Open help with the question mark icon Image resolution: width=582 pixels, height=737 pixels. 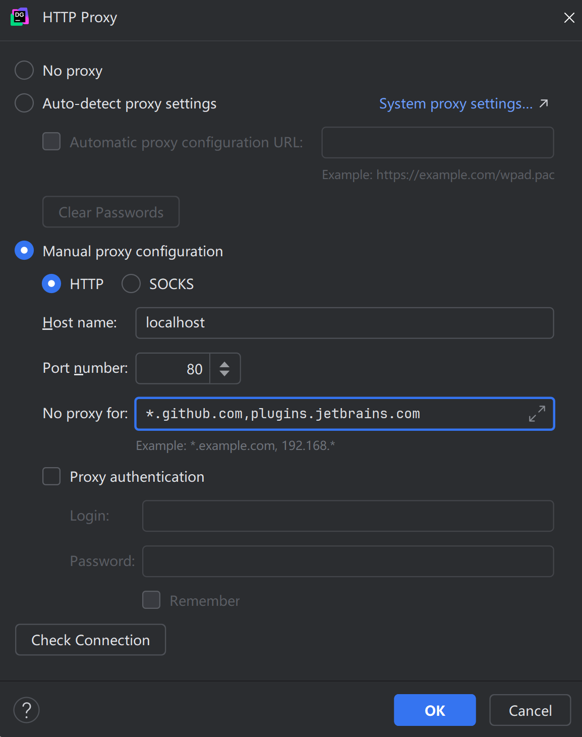[x=27, y=710]
